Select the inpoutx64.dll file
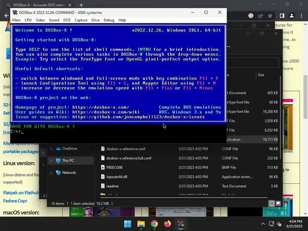The width and height of the screenshot is (308, 231). 117,177
